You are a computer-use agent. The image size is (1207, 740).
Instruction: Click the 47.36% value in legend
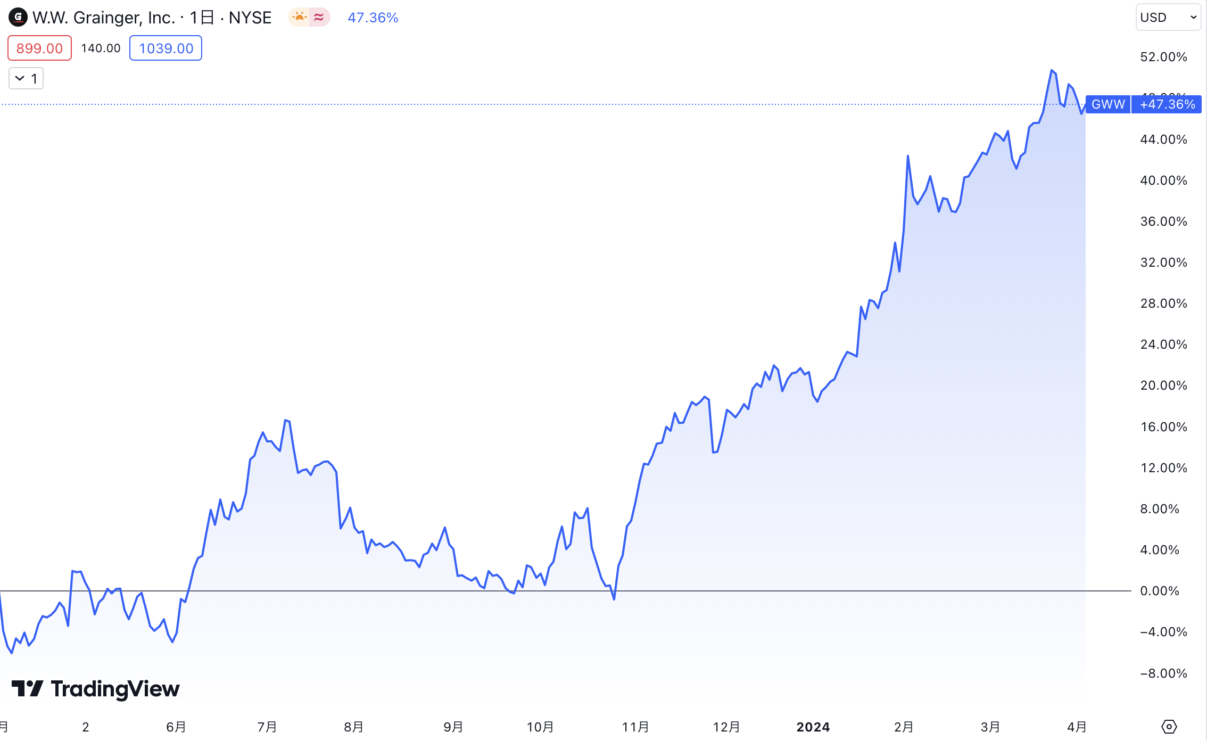(373, 18)
